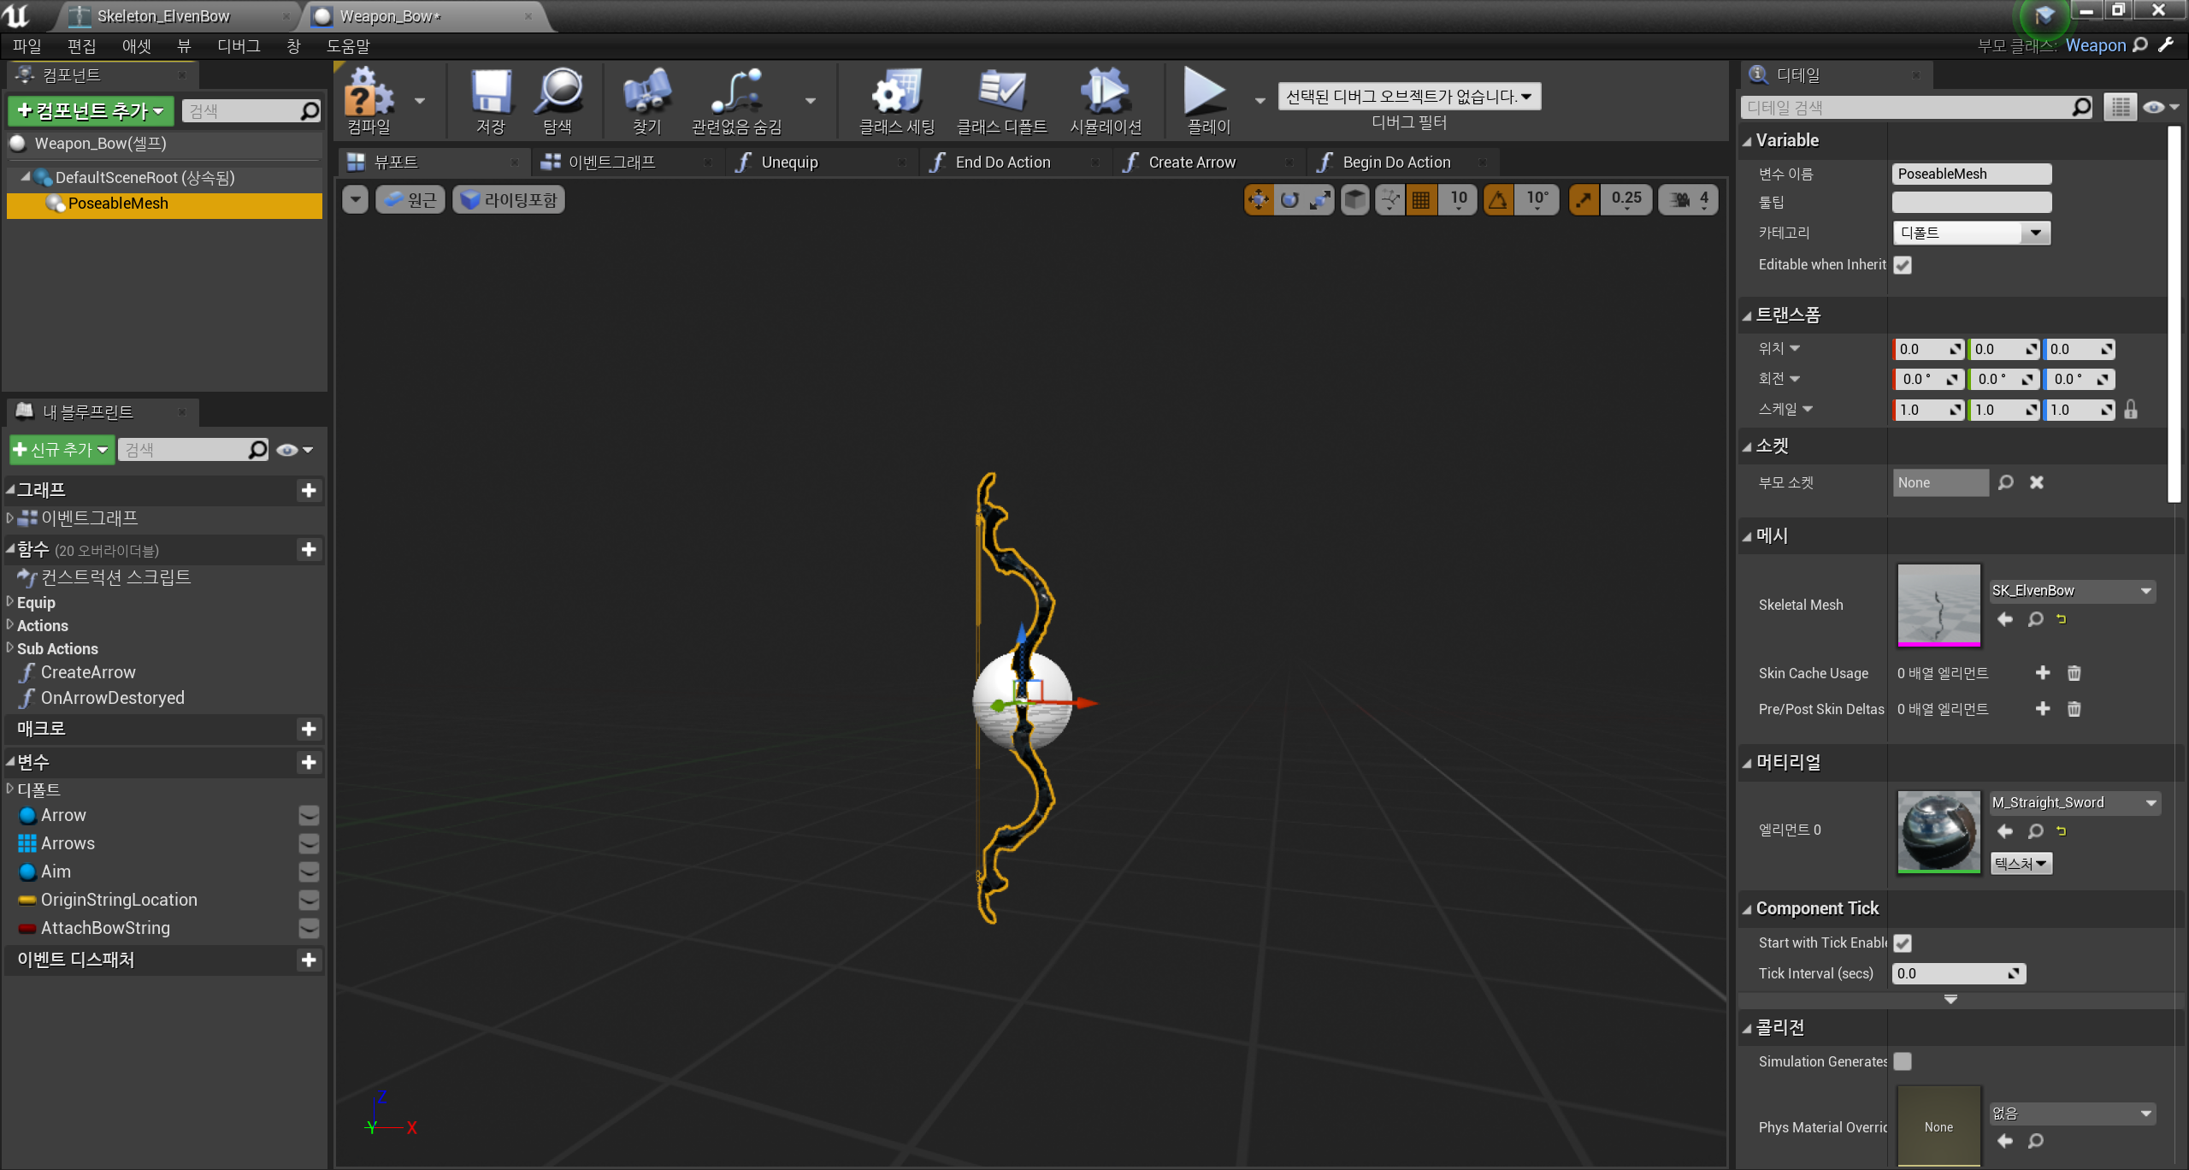Expand the Sub Actions function category

[x=10, y=648]
